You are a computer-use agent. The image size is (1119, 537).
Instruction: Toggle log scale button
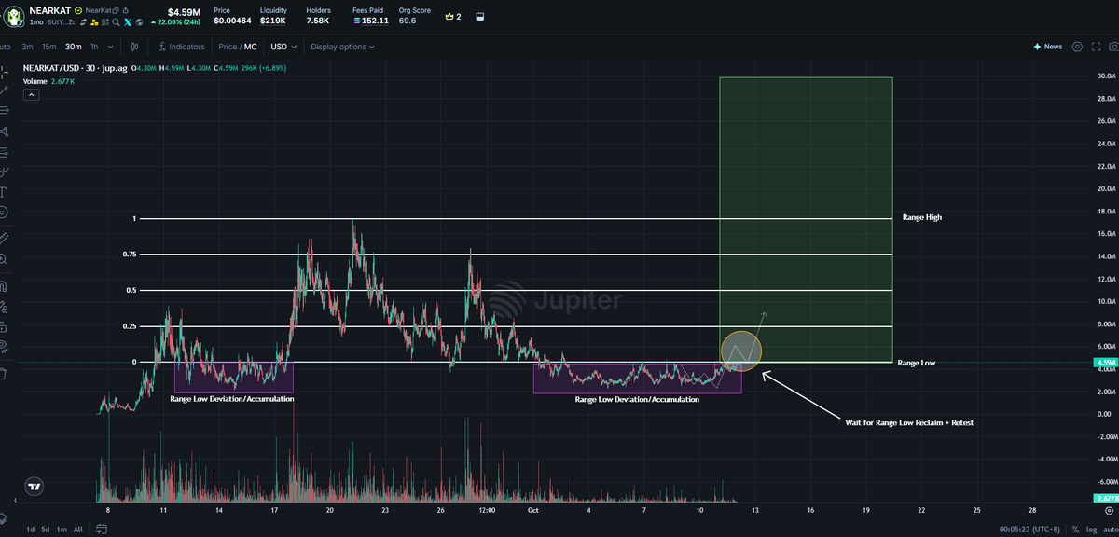(1092, 529)
